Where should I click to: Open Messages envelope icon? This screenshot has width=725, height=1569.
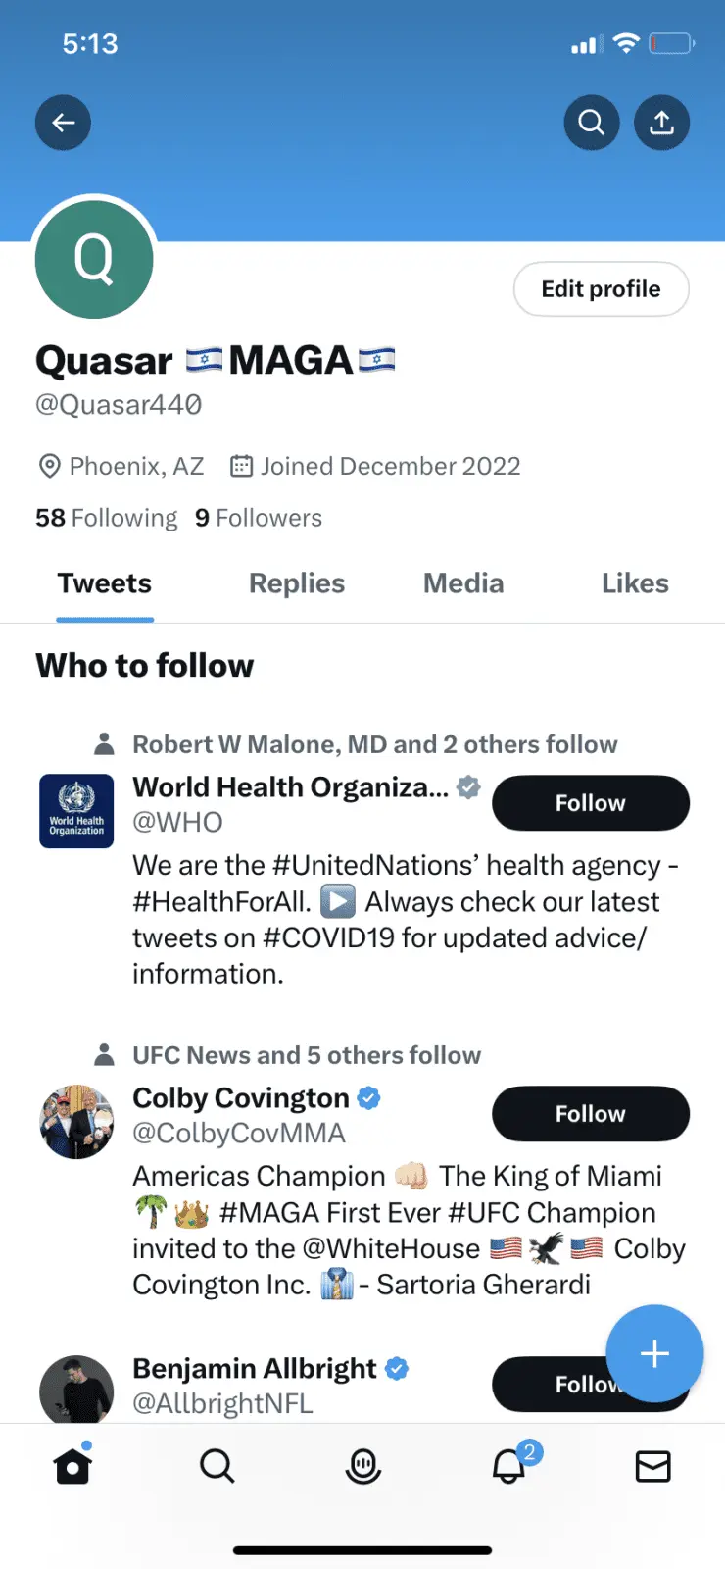(652, 1466)
